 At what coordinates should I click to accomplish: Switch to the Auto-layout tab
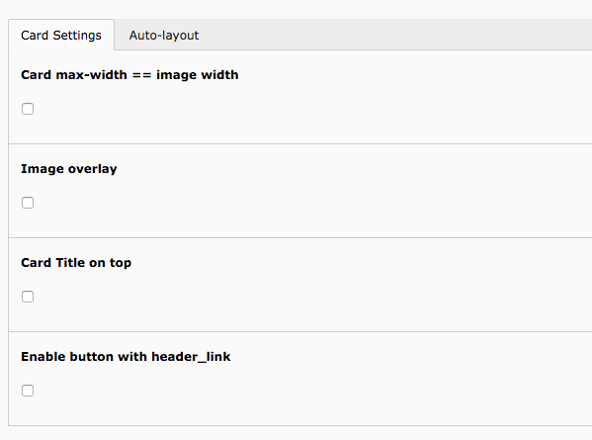(x=164, y=36)
